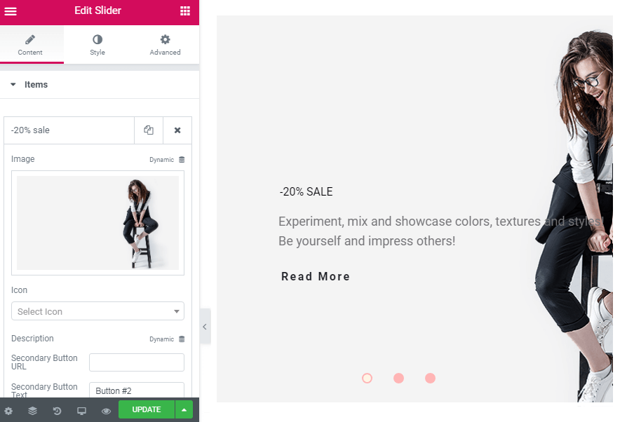634x422 pixels.
Task: Select the first slider pagination dot
Action: click(367, 378)
